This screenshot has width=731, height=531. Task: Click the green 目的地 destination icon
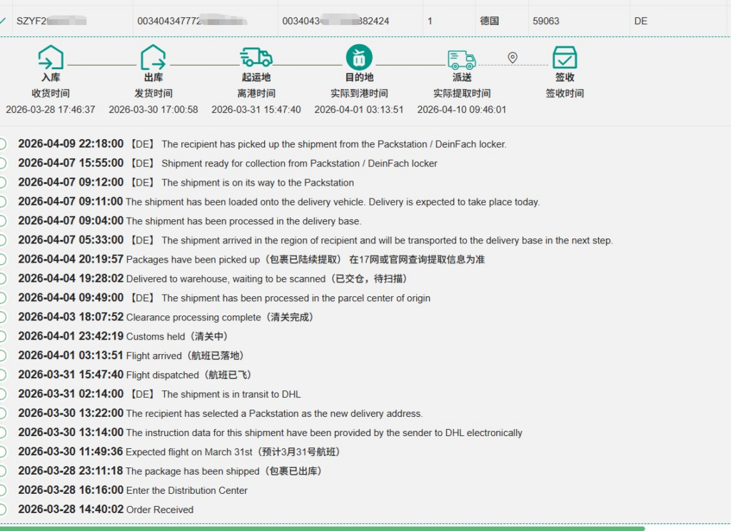coord(359,57)
